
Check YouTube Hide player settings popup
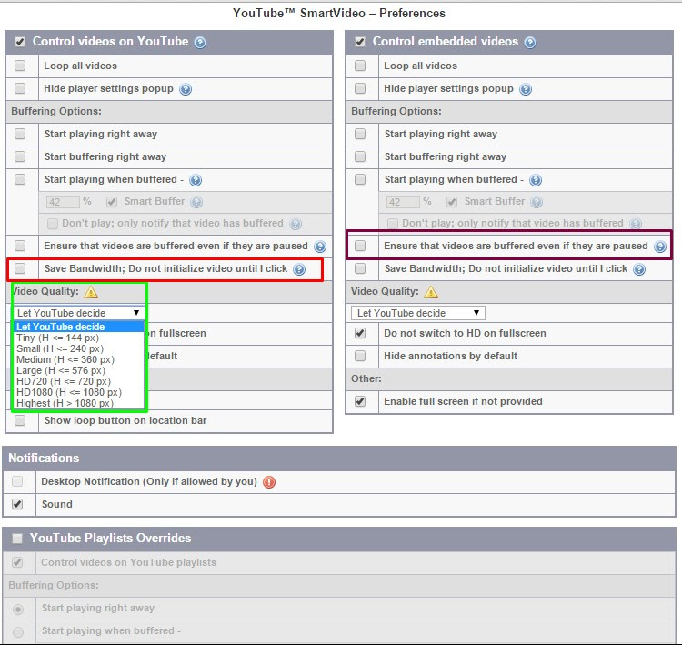pyautogui.click(x=20, y=89)
